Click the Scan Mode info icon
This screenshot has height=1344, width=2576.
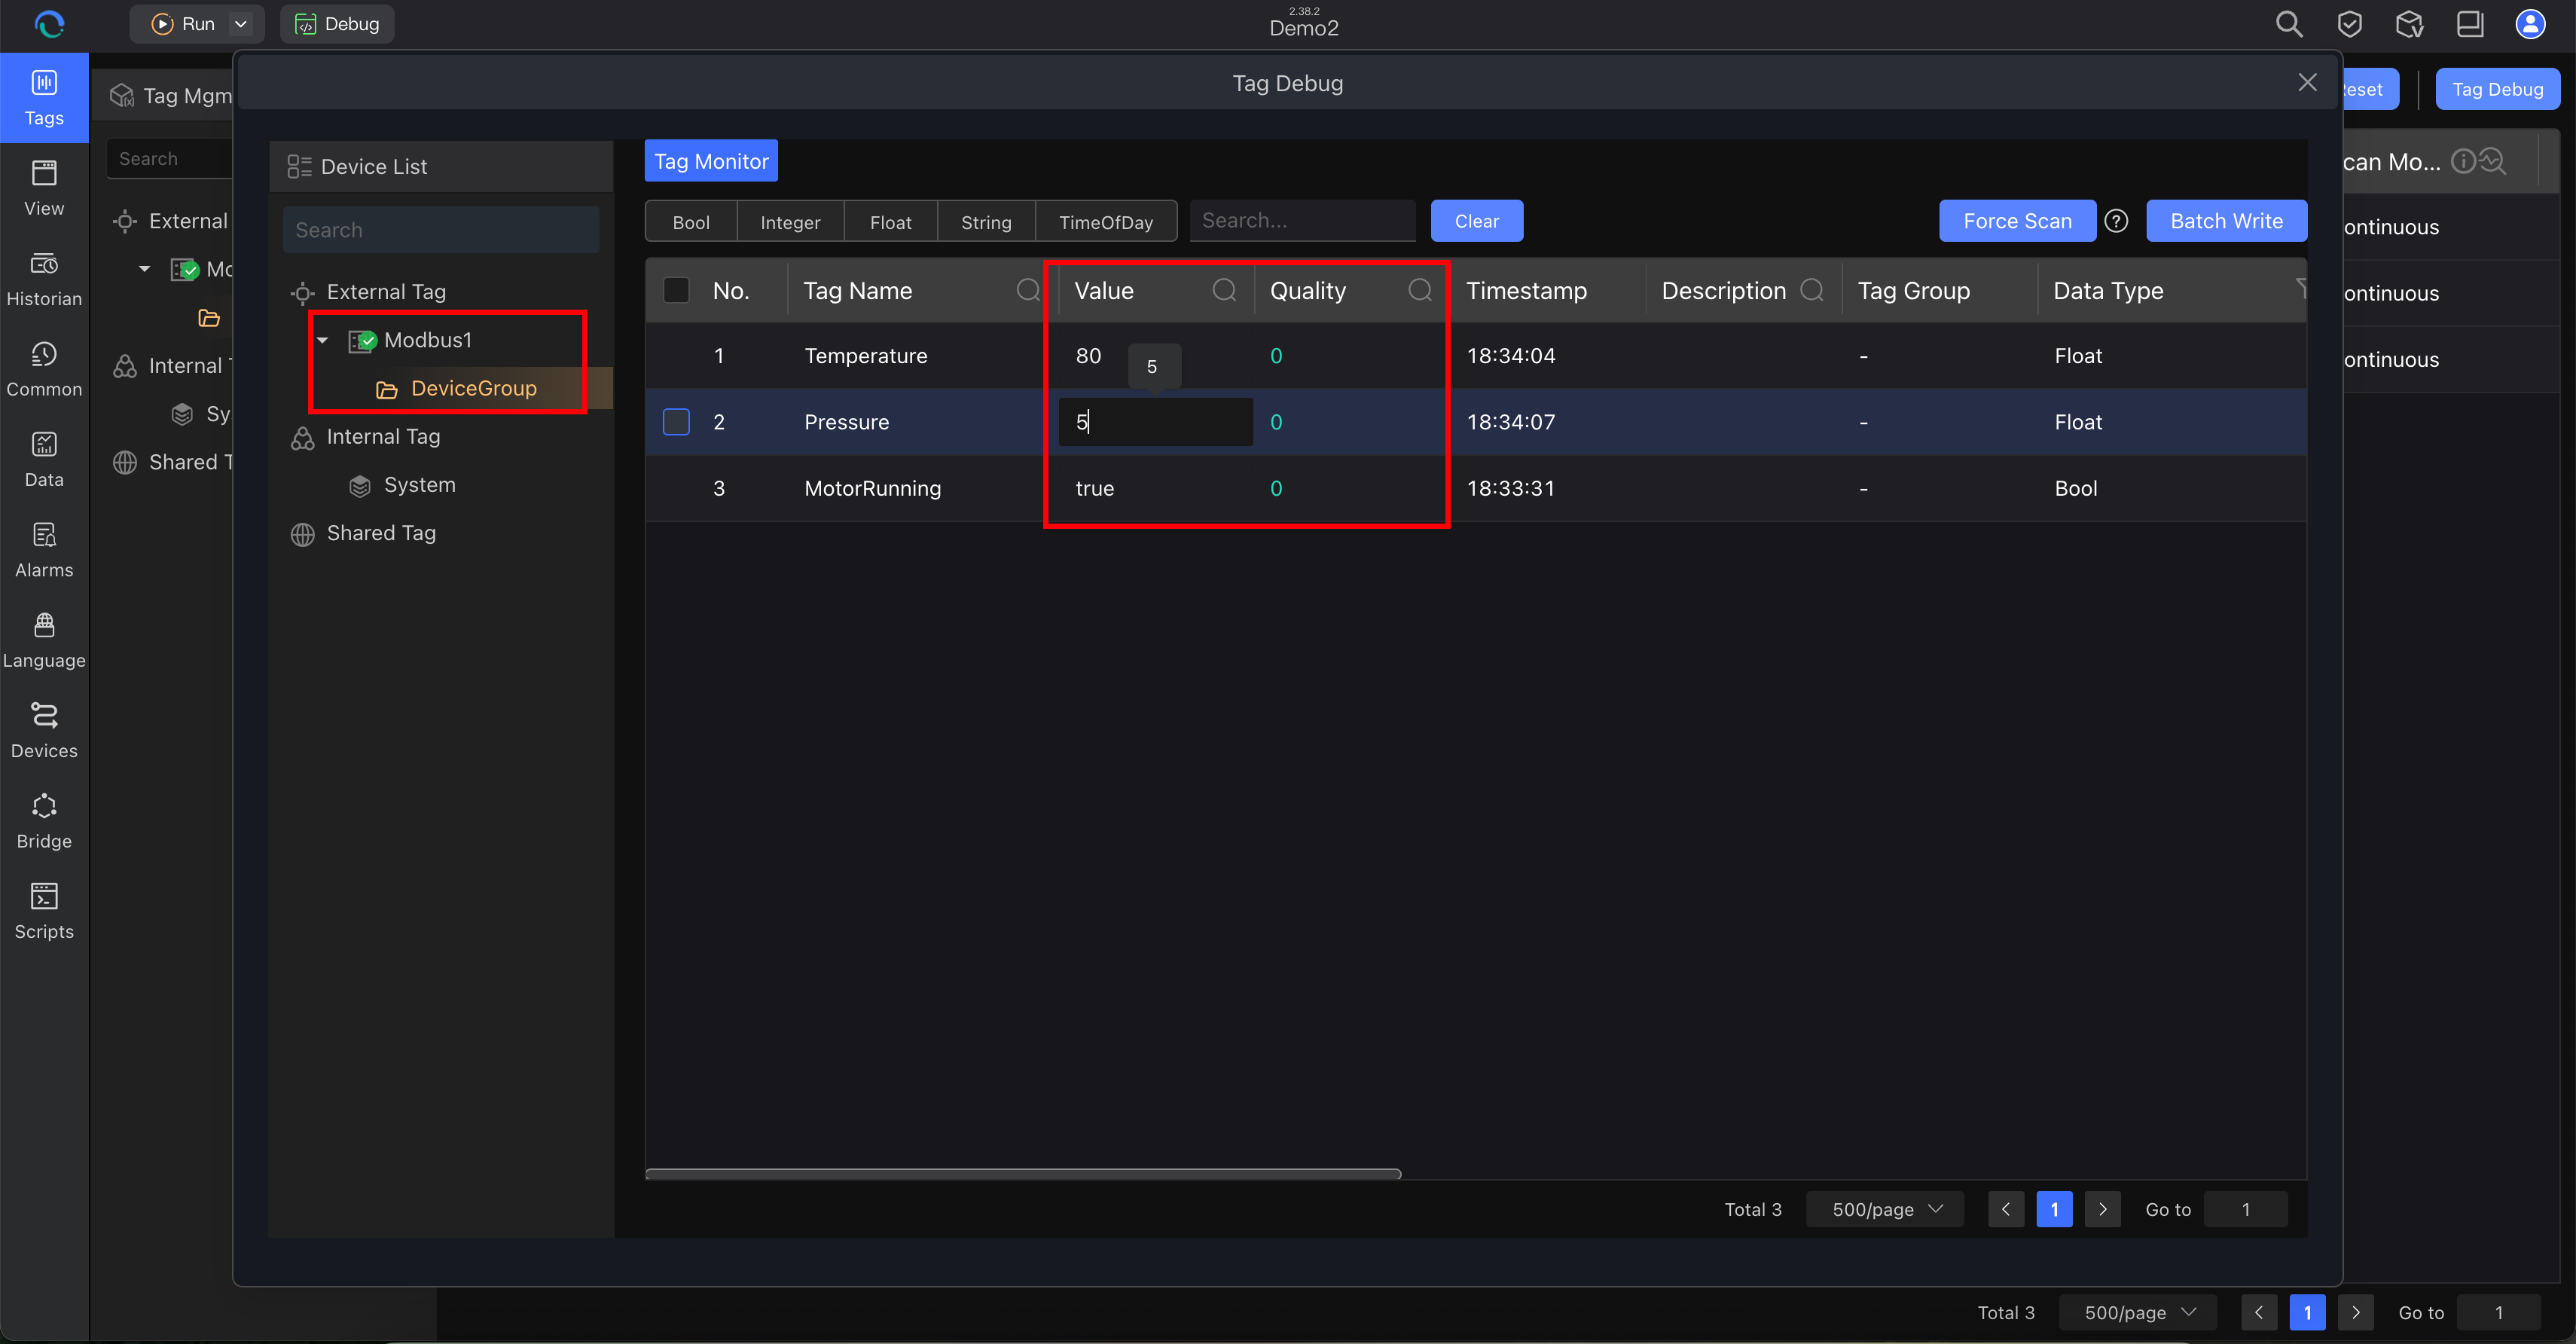tap(2464, 161)
